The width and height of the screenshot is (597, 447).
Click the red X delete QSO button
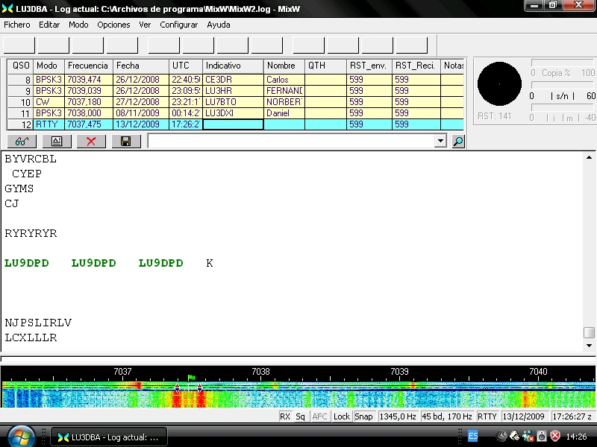[x=91, y=141]
